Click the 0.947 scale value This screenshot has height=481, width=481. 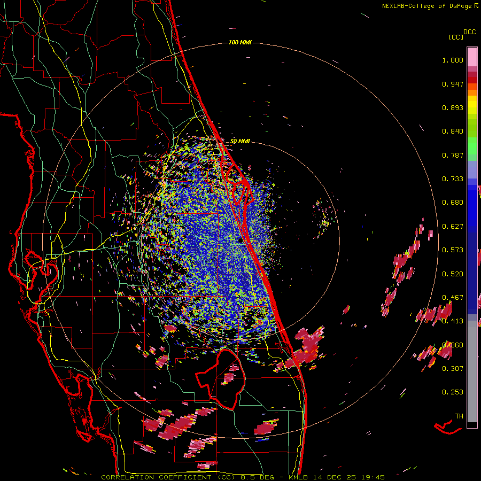tap(453, 84)
